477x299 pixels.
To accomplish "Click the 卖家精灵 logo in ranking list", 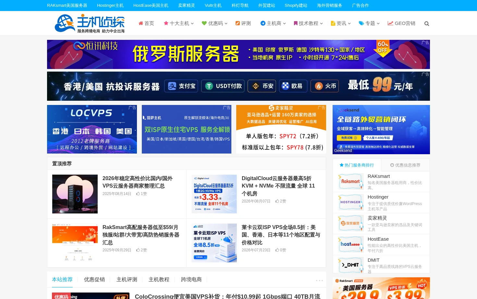I will click(351, 223).
